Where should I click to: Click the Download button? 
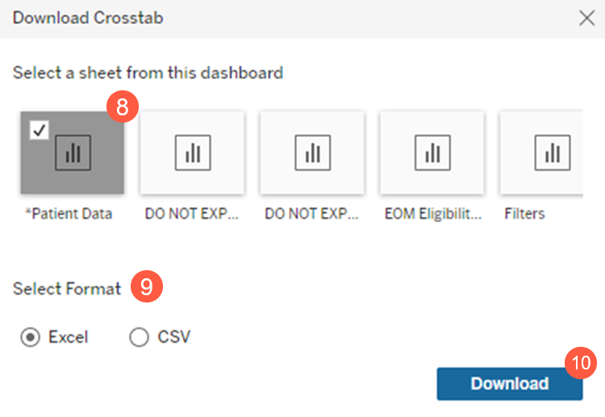509,384
